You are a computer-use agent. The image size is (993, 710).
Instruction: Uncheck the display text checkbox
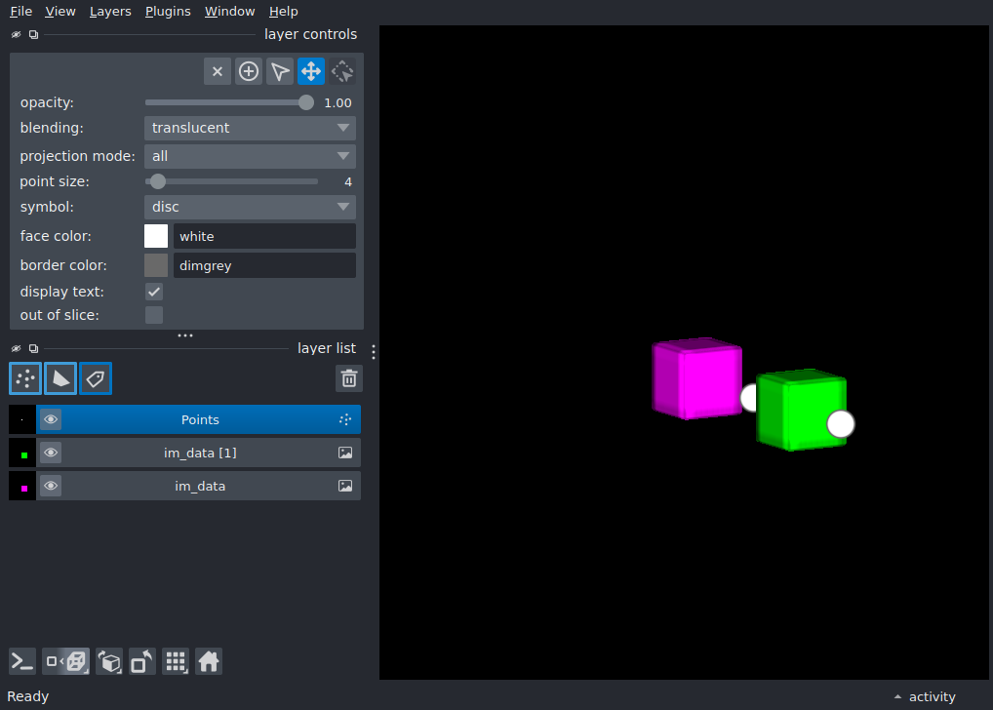154,292
